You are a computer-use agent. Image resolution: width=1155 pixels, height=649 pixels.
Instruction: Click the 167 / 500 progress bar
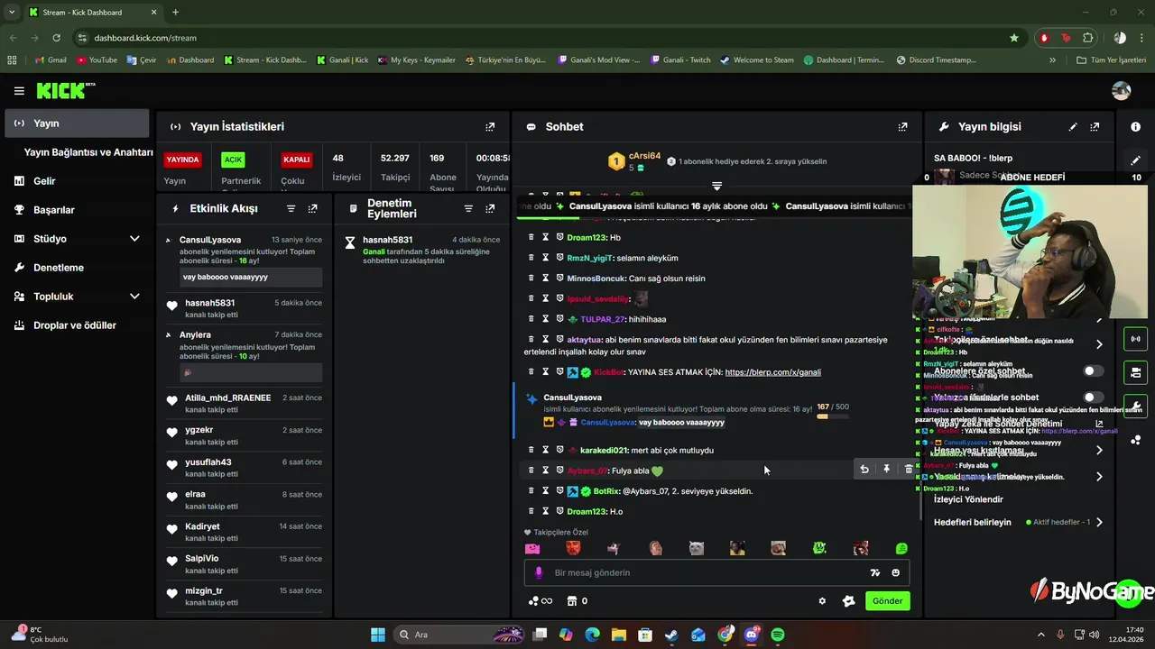(x=832, y=416)
